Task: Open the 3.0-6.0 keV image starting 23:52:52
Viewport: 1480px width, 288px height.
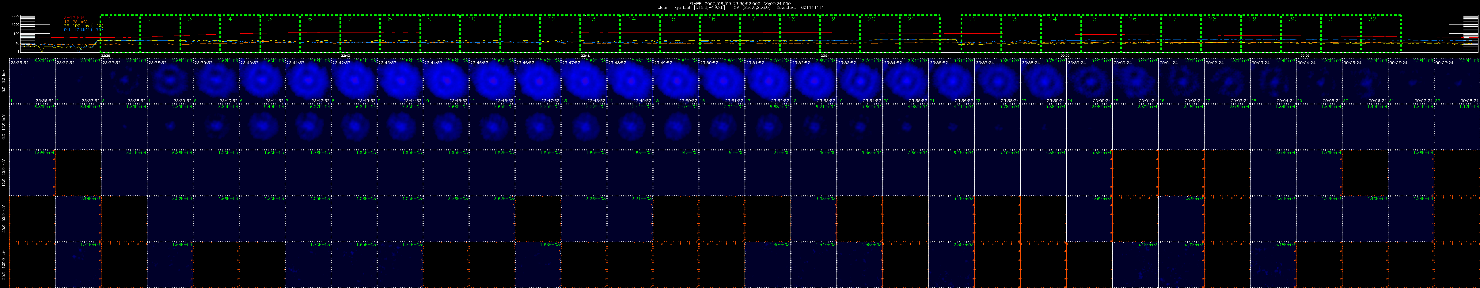Action: tap(814, 81)
